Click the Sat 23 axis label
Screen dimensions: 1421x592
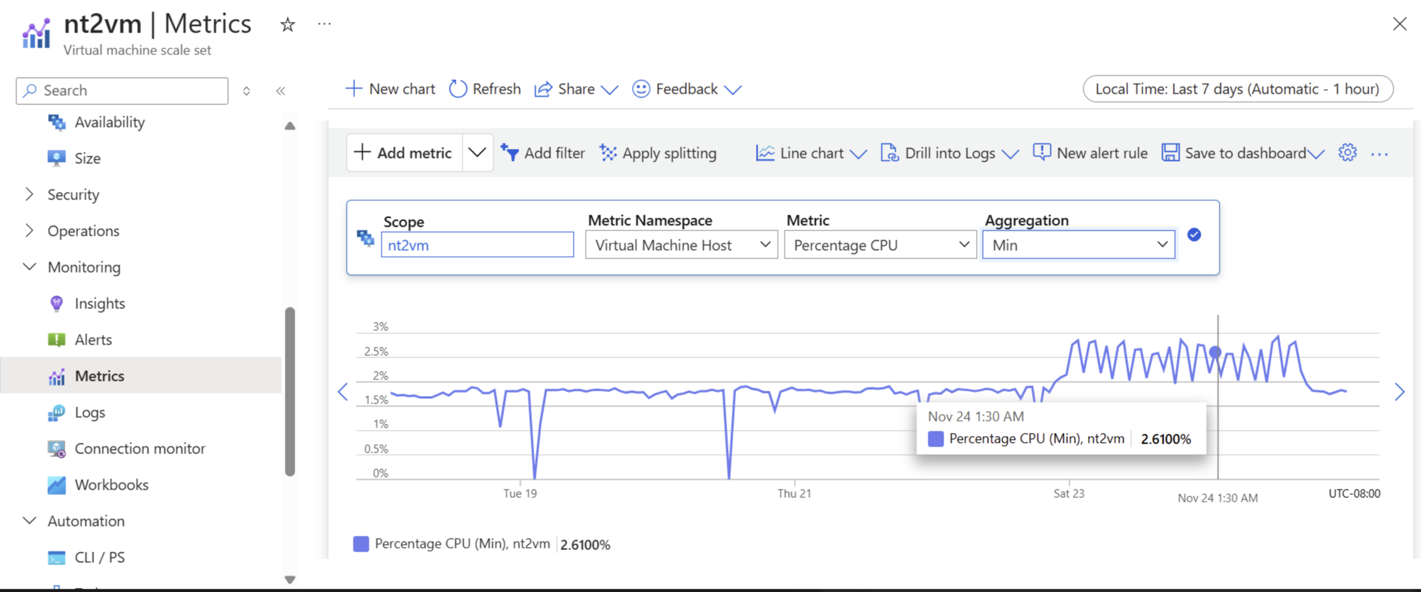click(x=1068, y=493)
